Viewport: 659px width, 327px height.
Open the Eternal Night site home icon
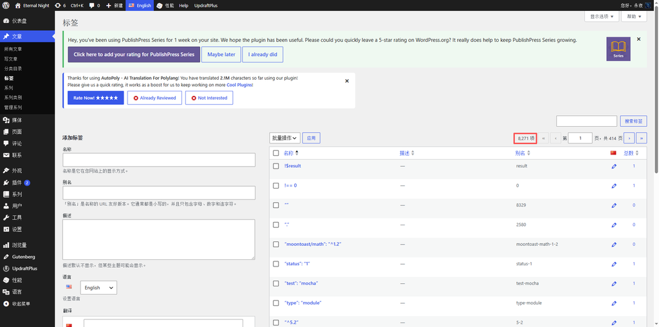coord(17,5)
